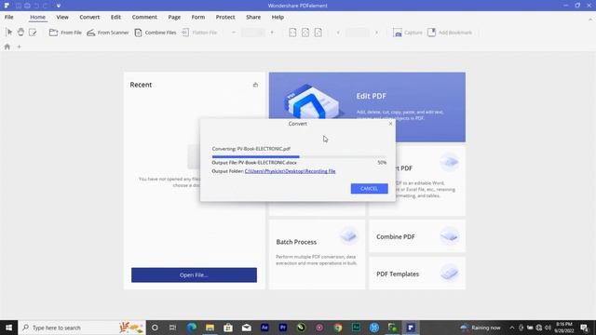Screen dimensions: 596x335
Task: Switch to the Home tab
Action: click(37, 17)
